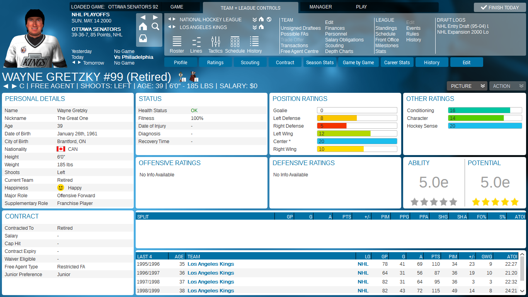Open the PICTURE dropdown
The image size is (528, 297).
(x=467, y=86)
